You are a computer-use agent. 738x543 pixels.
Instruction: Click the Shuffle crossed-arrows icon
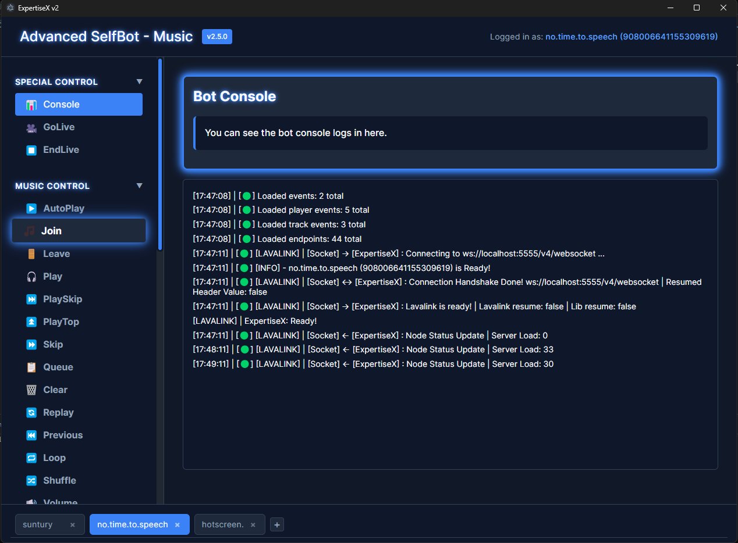click(31, 481)
